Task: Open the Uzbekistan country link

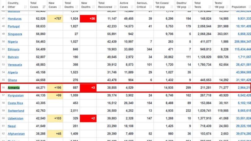Action: [15, 118]
